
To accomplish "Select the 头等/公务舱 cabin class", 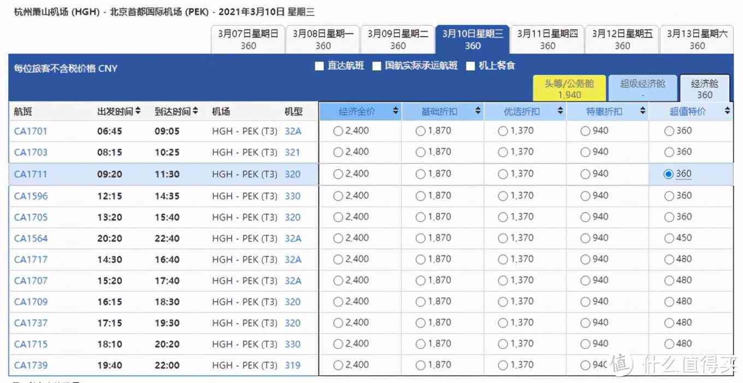I will (x=569, y=88).
